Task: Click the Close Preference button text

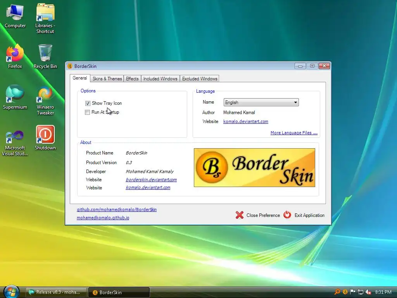Action: pos(263,215)
